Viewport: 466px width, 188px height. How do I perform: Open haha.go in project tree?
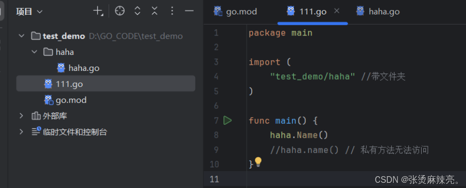point(84,68)
